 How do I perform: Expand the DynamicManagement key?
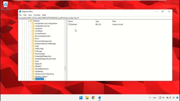[31, 41]
